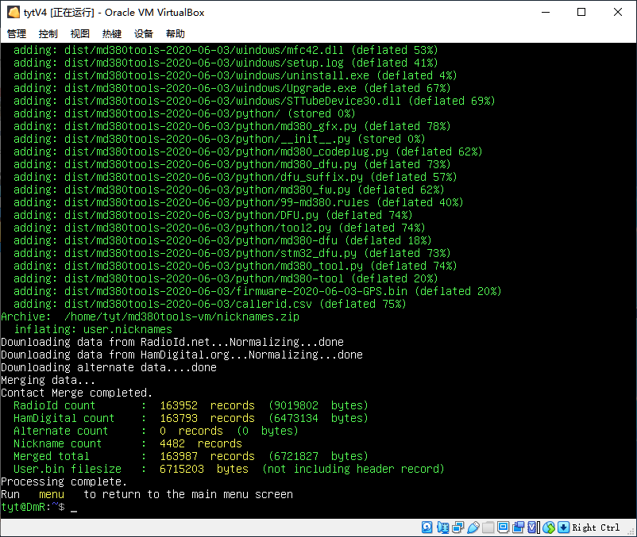637x537 pixels.
Task: Open the audio indicator in status bar
Action: [442, 527]
